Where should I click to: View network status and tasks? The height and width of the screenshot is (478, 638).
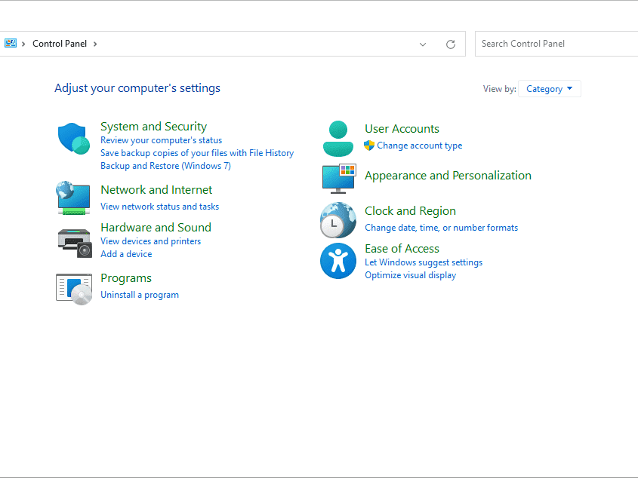coord(159,207)
